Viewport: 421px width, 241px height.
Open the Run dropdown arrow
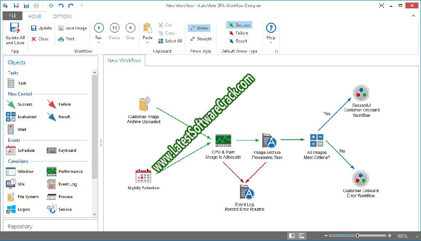pyautogui.click(x=99, y=42)
